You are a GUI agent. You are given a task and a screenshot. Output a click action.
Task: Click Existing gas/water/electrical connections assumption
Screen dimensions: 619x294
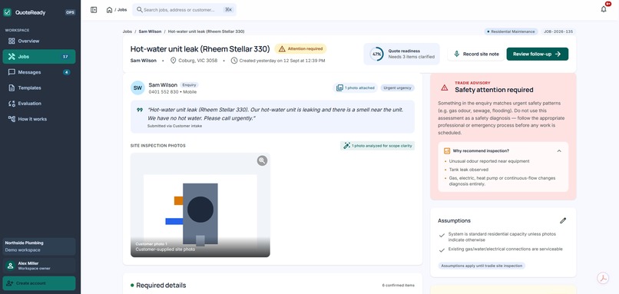(x=505, y=249)
